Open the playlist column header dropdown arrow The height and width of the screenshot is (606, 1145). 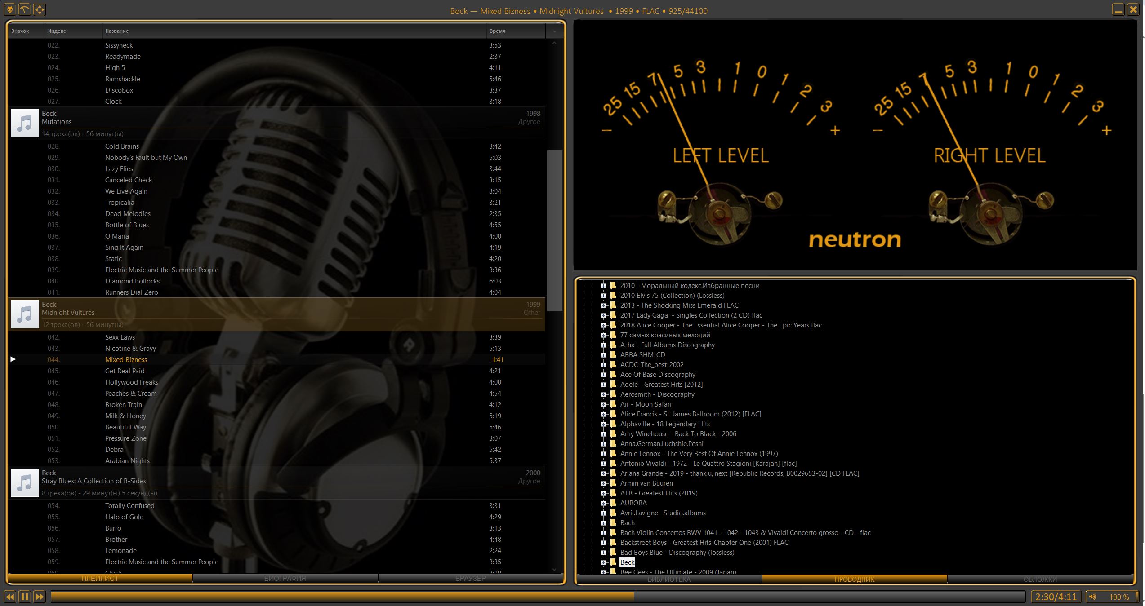click(x=554, y=31)
